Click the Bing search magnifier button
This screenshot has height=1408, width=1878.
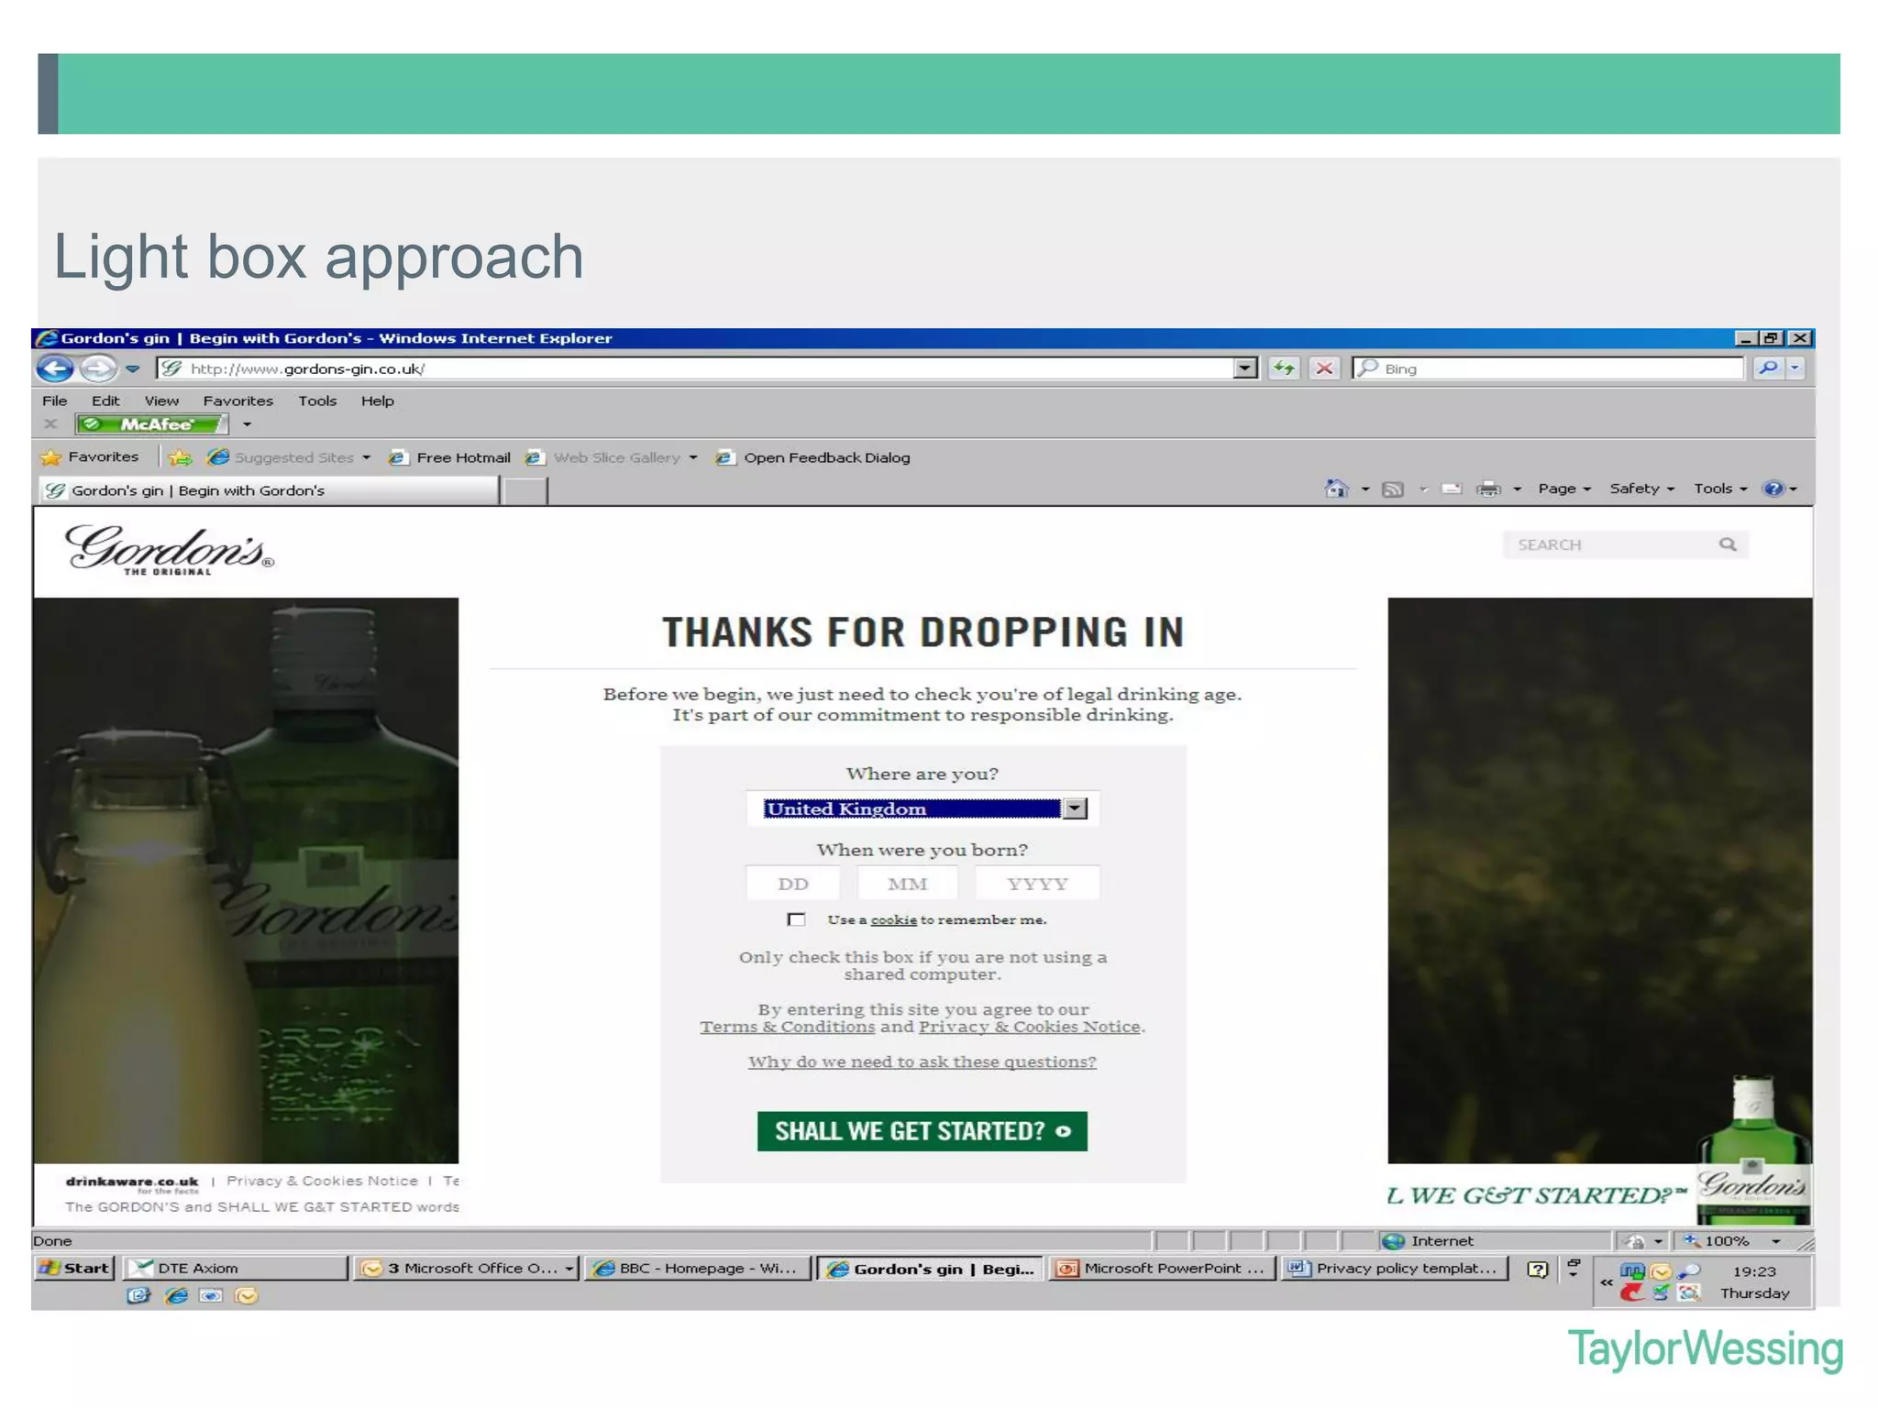[x=1767, y=368]
